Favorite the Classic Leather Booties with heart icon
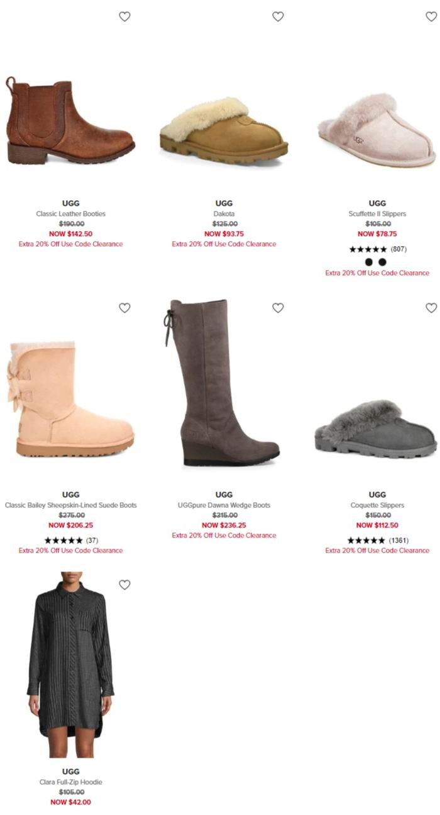The height and width of the screenshot is (815, 440). (124, 16)
